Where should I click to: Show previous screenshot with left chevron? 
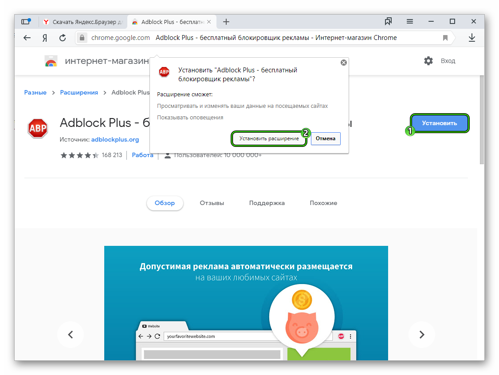click(71, 335)
